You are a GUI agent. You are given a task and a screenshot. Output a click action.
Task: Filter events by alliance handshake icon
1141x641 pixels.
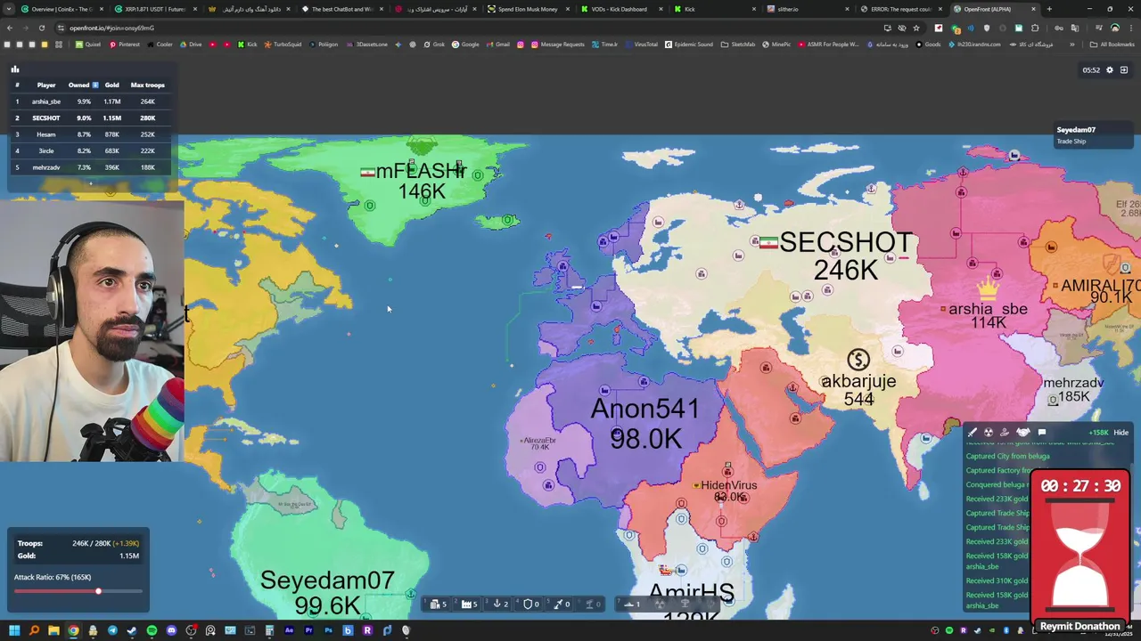1023,433
